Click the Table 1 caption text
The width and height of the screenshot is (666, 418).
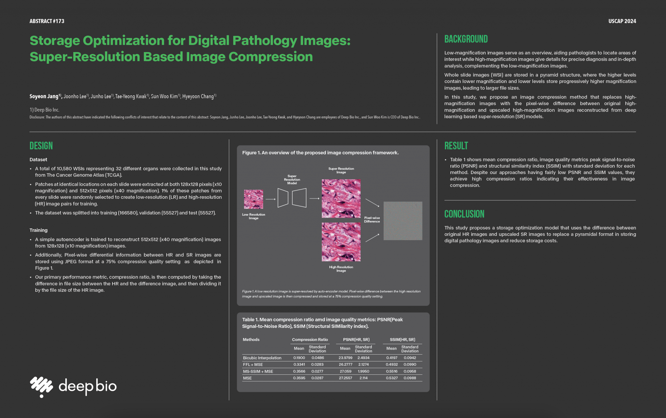pos(323,323)
